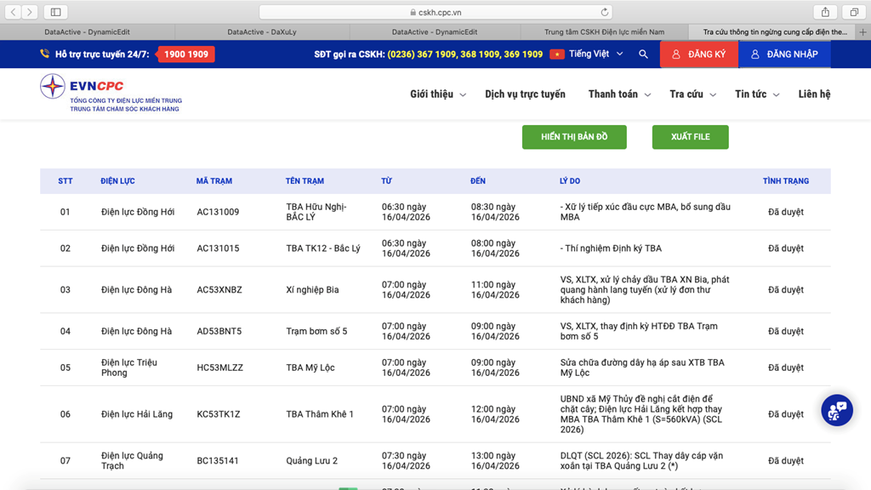Click the page reload icon
Viewport: 871px width, 490px height.
point(605,12)
